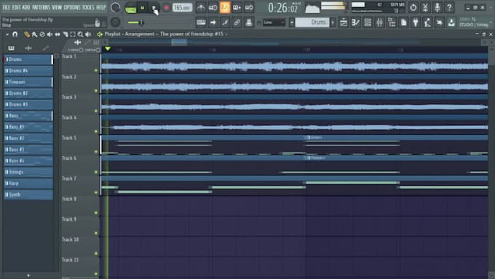This screenshot has height=279, width=495.
Task: Show piano patterns tab in the picker panel
Action: [11, 48]
